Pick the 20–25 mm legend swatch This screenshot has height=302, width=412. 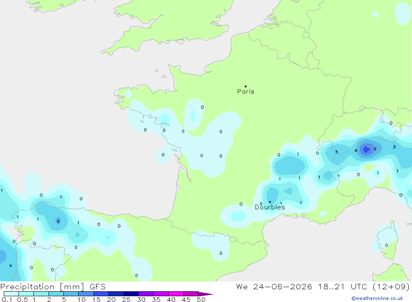click(116, 294)
